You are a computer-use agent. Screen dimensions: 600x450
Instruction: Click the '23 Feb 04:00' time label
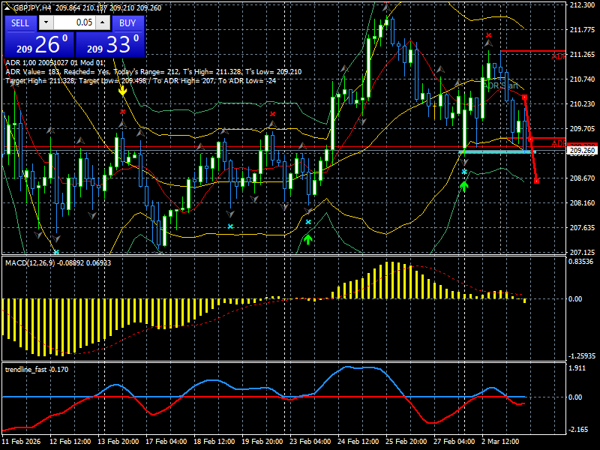(310, 441)
